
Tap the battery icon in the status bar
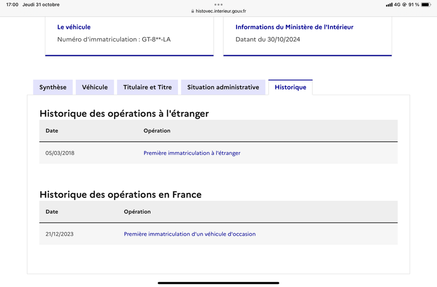[426, 4]
